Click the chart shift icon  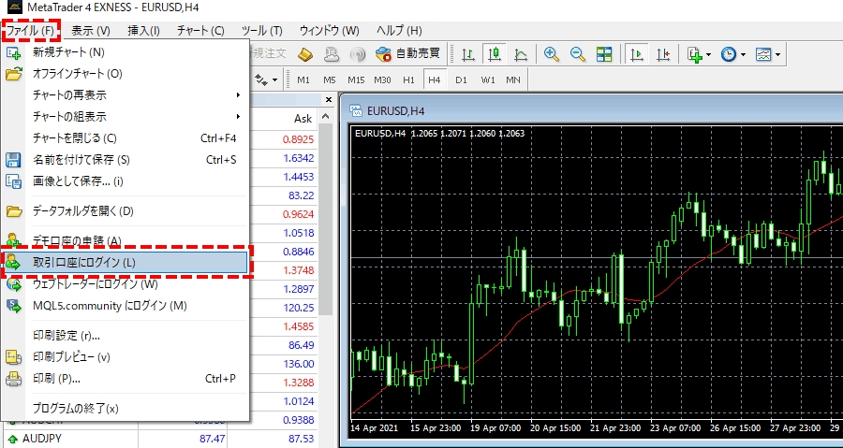click(x=663, y=54)
